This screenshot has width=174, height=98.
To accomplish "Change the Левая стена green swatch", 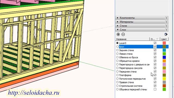I will click(x=164, y=54).
